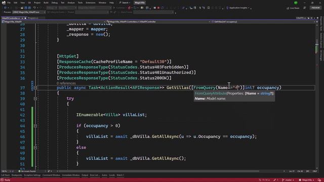
Task: Click the 'No issues found' status indicator
Action: click(27, 171)
